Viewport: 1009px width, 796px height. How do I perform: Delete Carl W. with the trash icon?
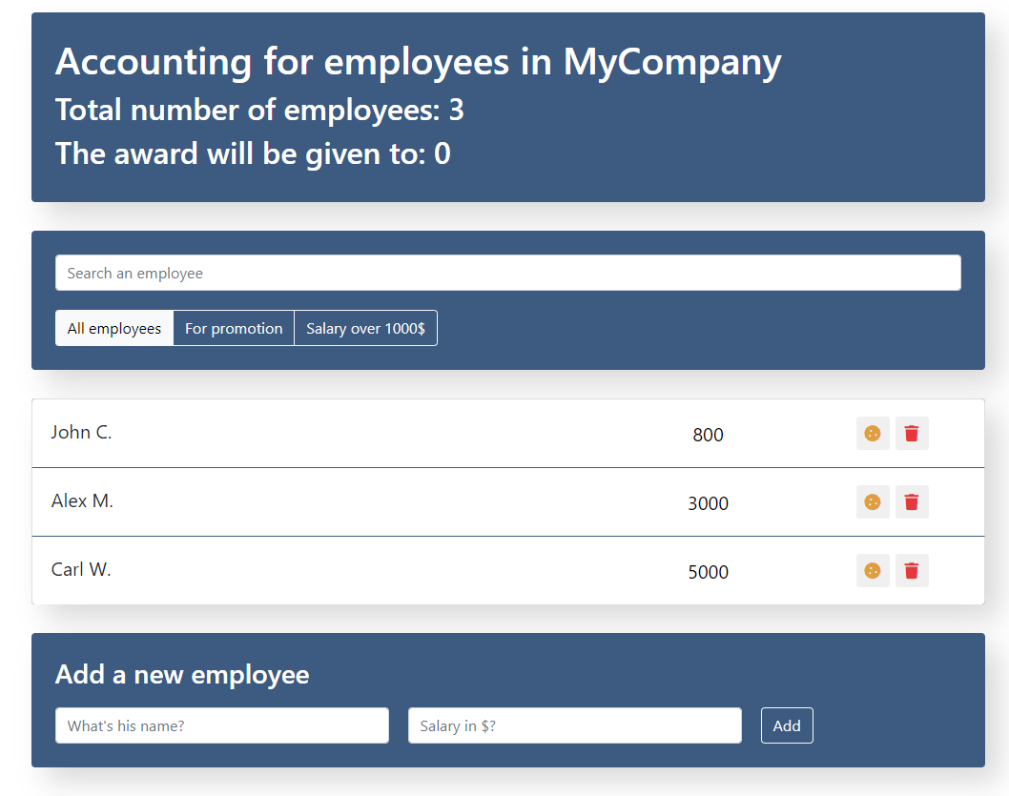coord(912,571)
